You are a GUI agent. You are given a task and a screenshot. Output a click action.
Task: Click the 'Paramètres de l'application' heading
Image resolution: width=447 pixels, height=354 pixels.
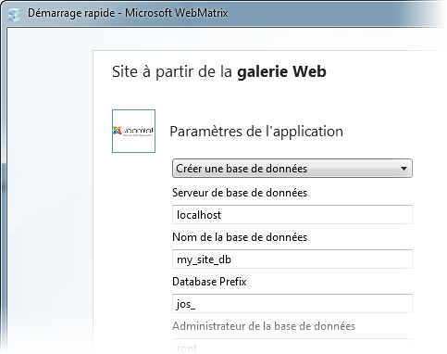click(256, 132)
